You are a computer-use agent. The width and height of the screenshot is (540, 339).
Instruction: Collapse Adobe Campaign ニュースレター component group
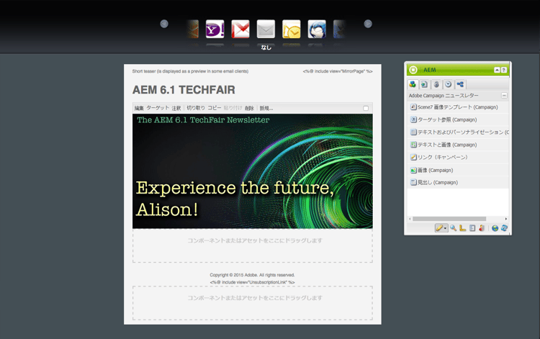pyautogui.click(x=504, y=95)
